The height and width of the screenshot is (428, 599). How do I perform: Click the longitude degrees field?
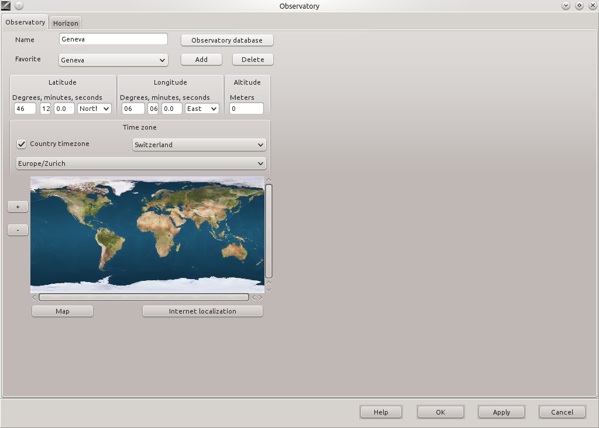pos(133,109)
